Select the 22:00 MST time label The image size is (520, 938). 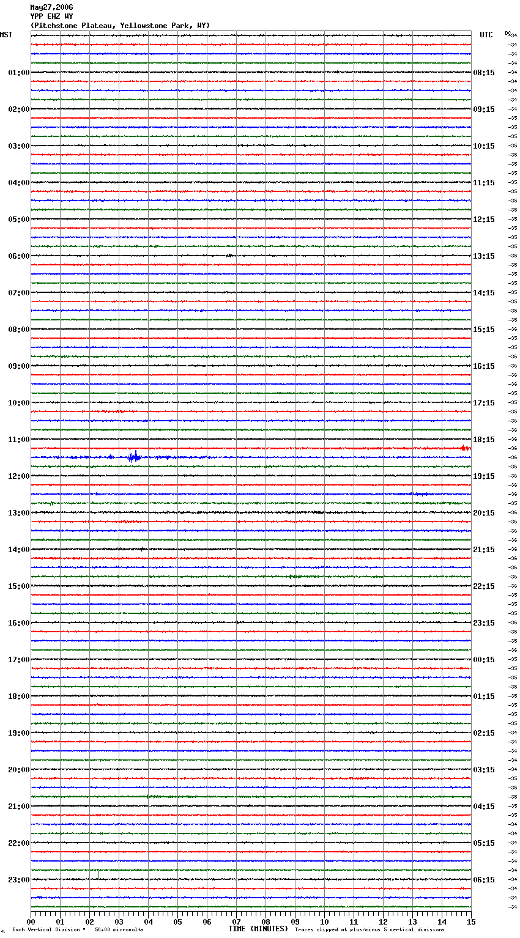click(19, 843)
